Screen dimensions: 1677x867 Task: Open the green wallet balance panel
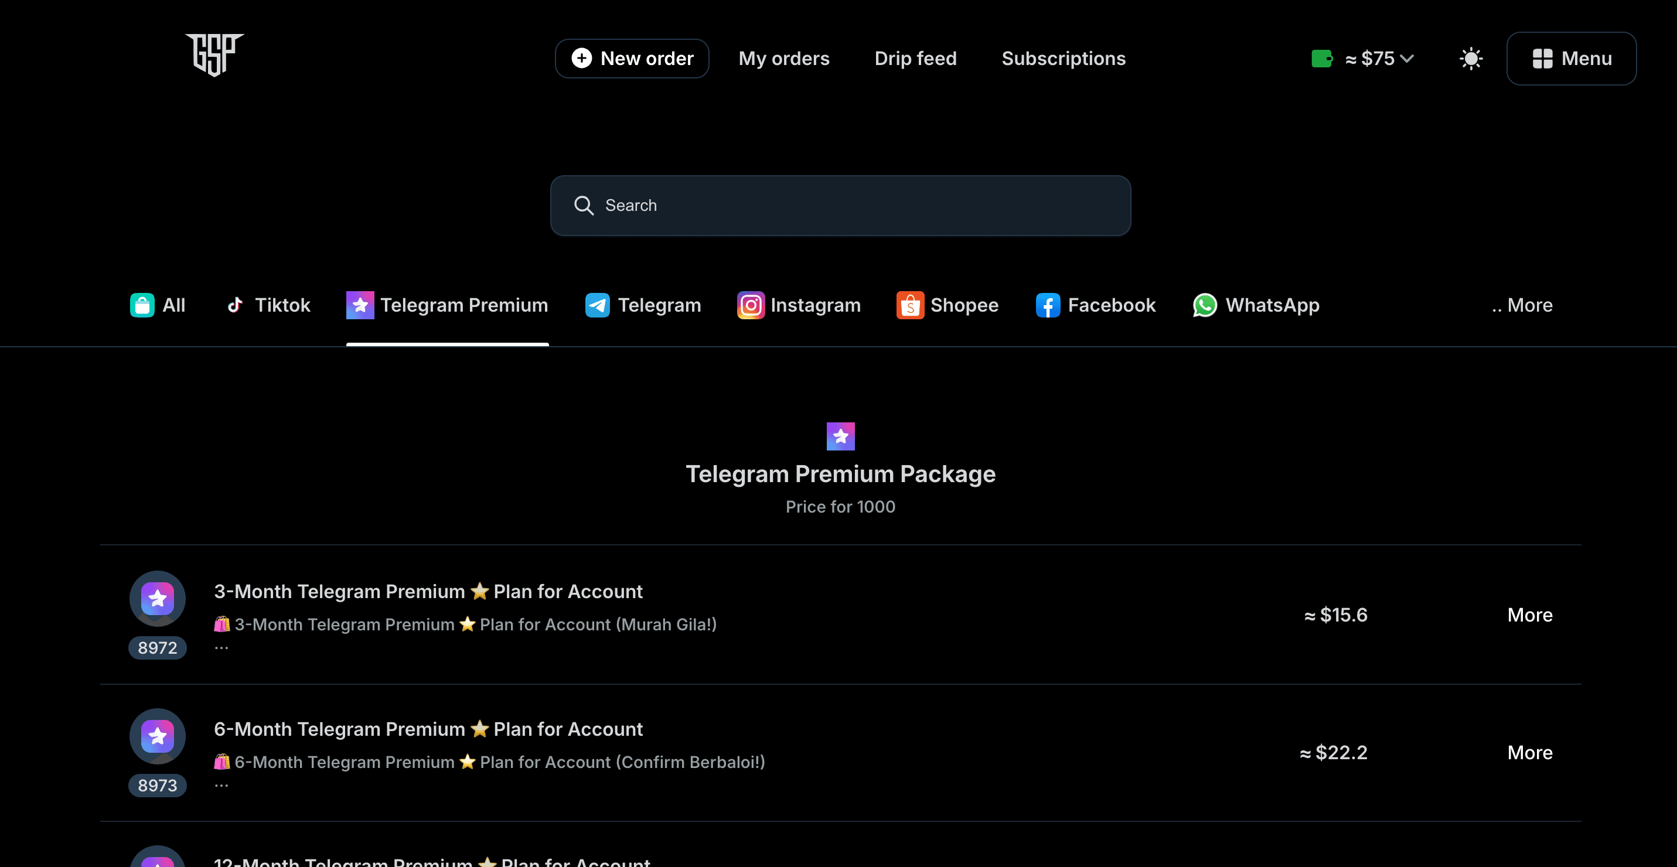[x=1321, y=58]
